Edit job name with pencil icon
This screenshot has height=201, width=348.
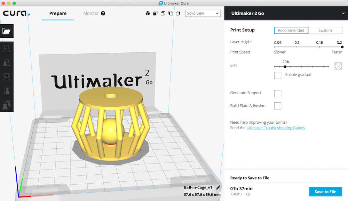[218, 187]
